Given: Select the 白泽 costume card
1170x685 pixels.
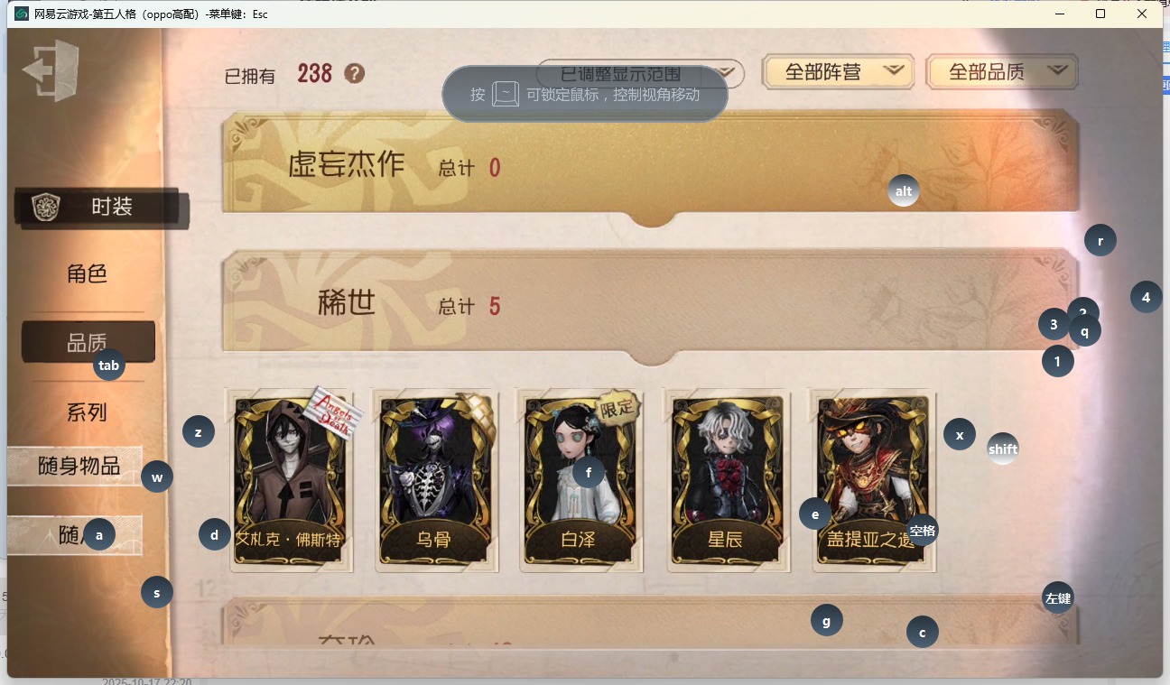Looking at the screenshot, I should (x=580, y=480).
